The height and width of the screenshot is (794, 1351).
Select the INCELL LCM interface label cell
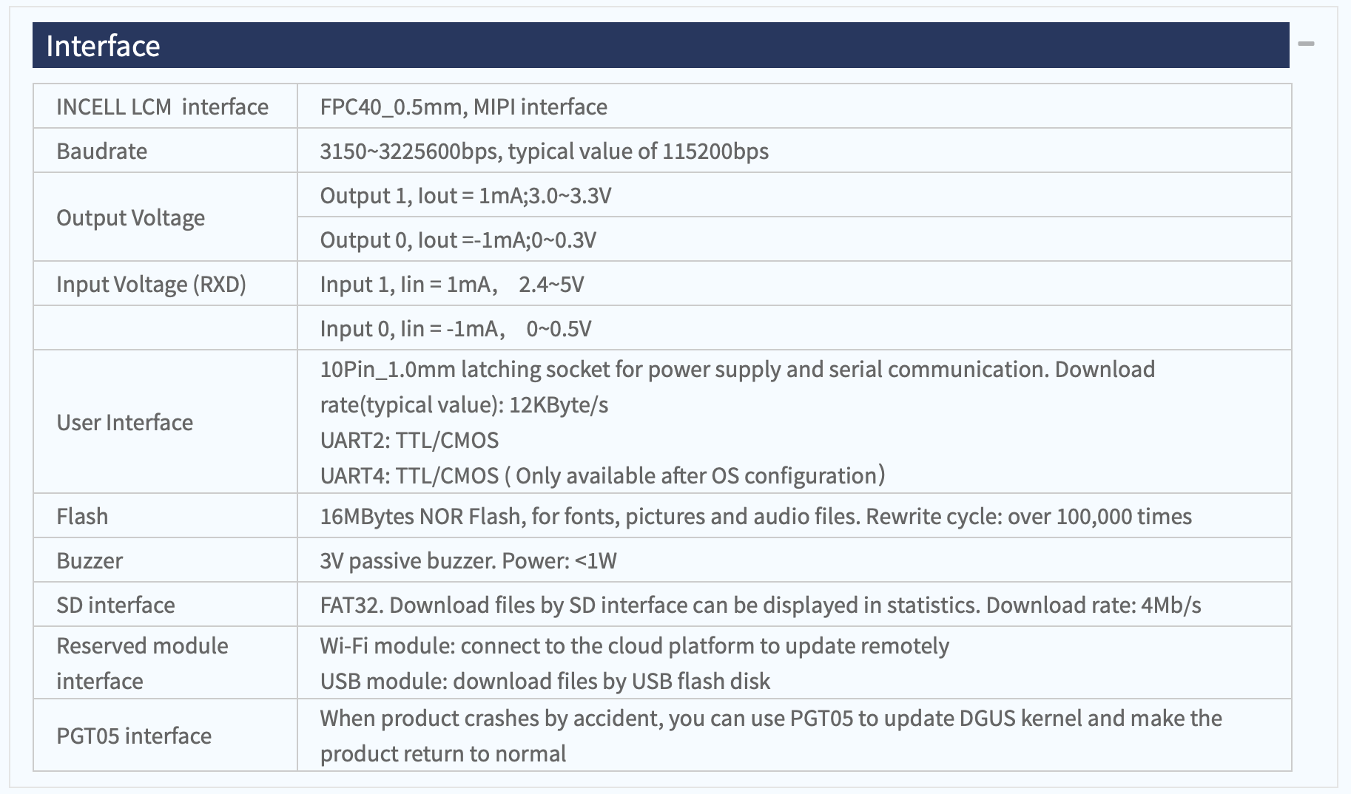click(x=165, y=106)
